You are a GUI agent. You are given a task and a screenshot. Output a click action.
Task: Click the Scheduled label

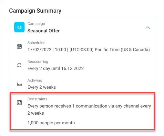36,43
